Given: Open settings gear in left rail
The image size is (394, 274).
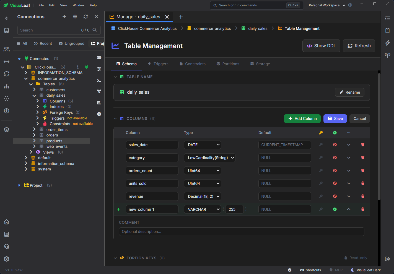Looking at the screenshot, I should tap(7, 259).
